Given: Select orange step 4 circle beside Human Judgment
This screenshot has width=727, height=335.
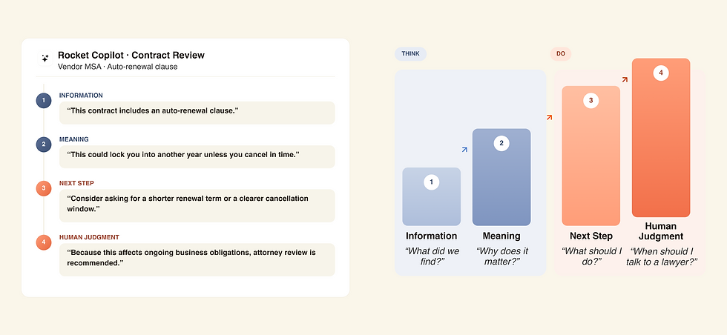Looking at the screenshot, I should pyautogui.click(x=44, y=242).
